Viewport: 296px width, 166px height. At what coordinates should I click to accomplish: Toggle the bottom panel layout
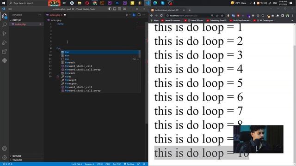click(115, 9)
